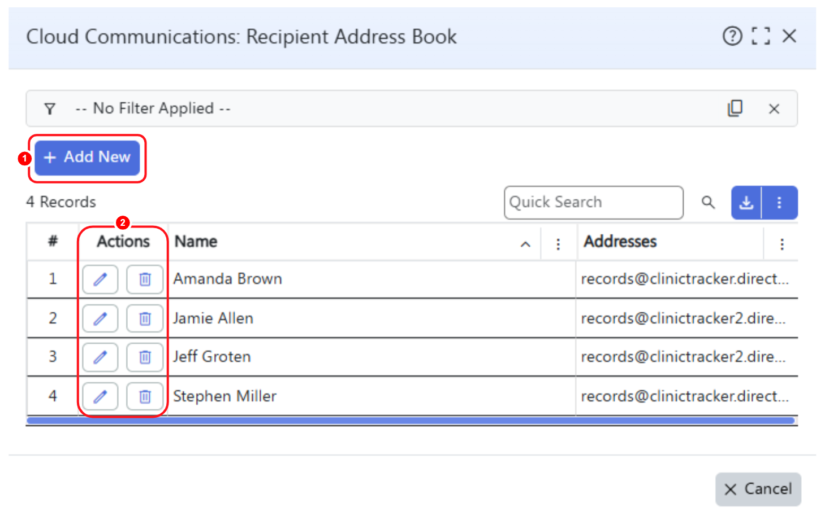Edit the Jamie Allen record
Screen dimensions: 825x516
coord(100,318)
